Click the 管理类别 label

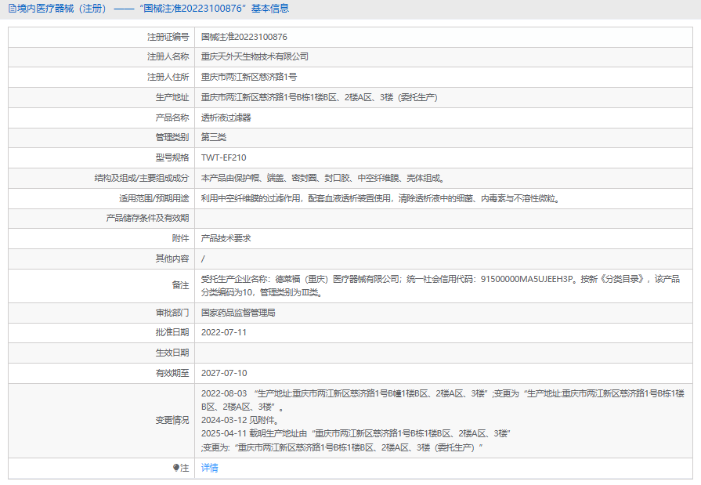[172, 137]
